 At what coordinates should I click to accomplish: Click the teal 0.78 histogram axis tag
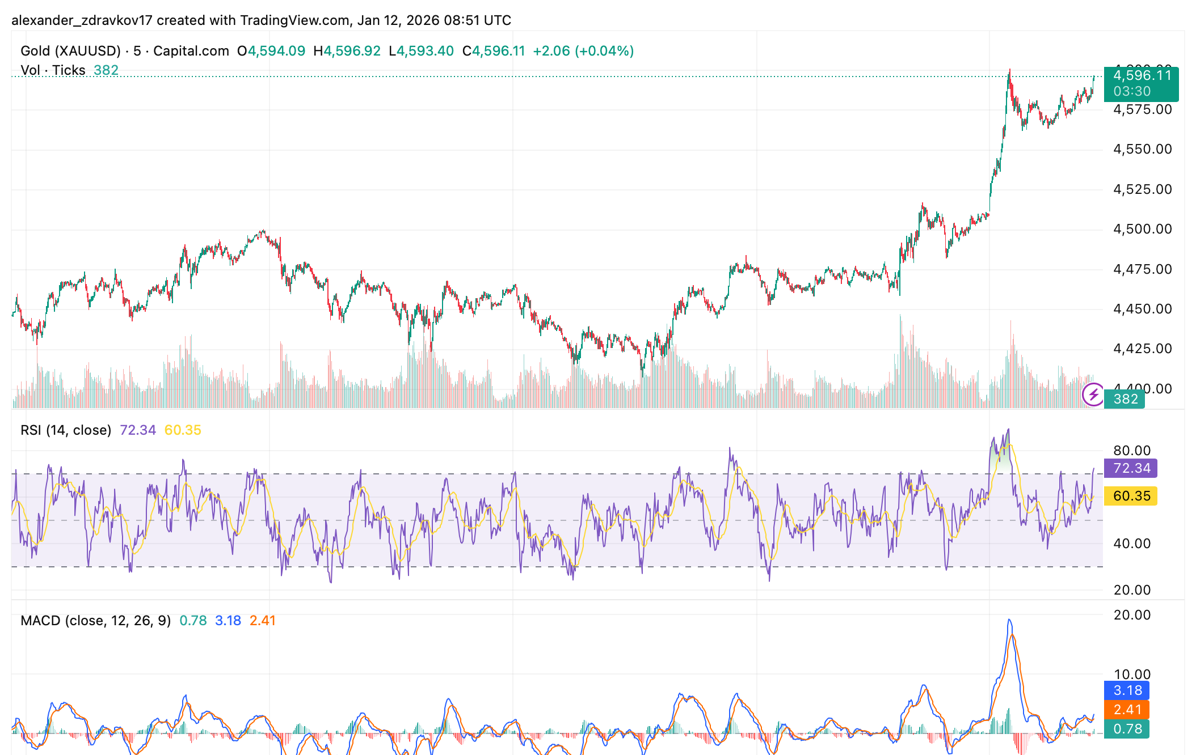1127,729
